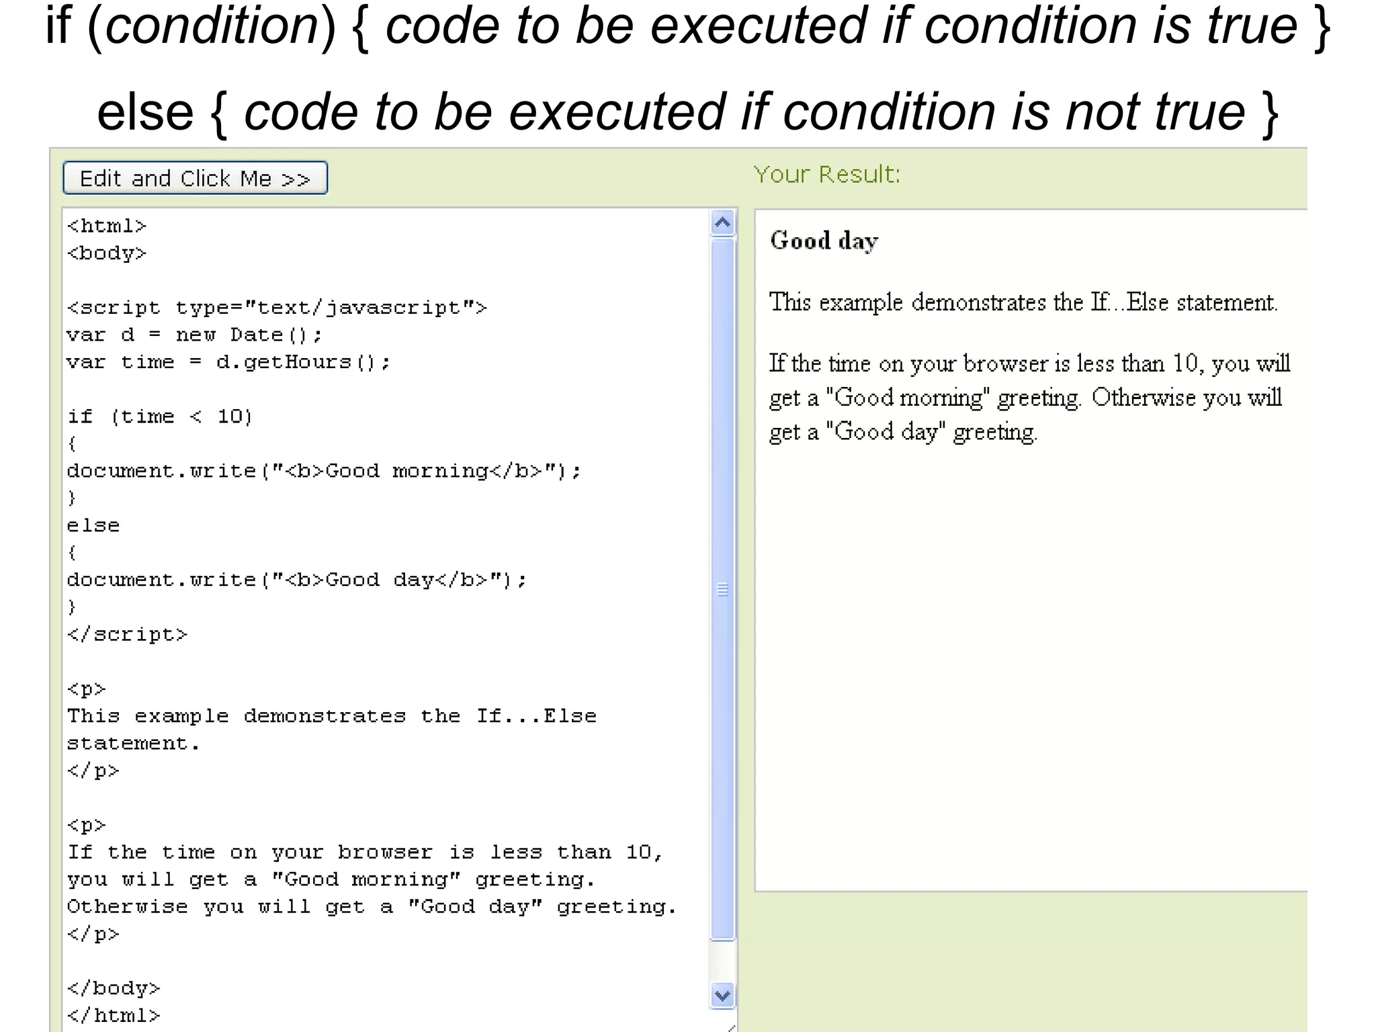The image size is (1376, 1032).
Task: Click the 'Your Result:' label
Action: tap(827, 175)
